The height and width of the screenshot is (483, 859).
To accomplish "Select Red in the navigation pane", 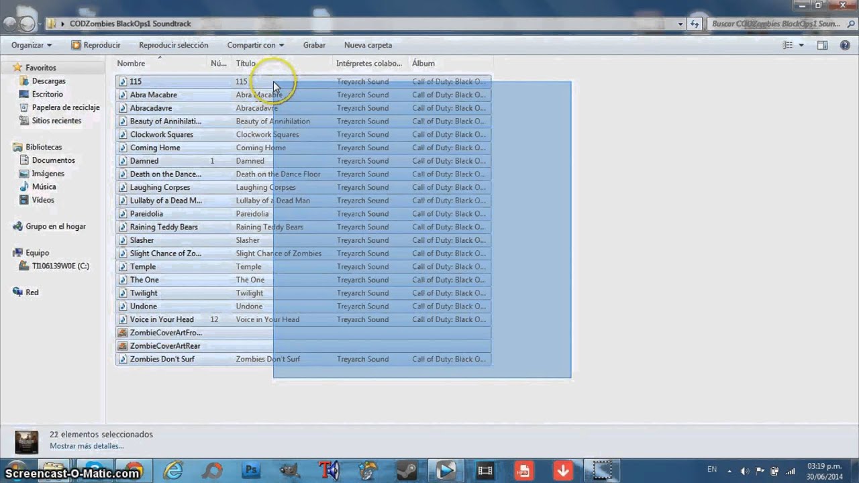I will point(32,292).
